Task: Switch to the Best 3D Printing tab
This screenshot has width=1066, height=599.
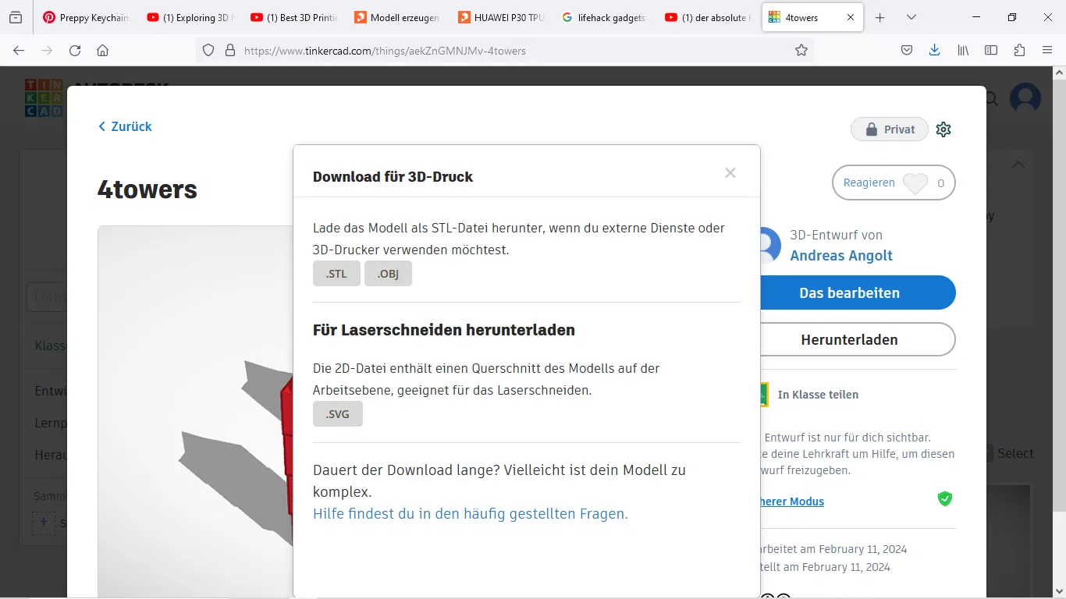Action: 294,17
